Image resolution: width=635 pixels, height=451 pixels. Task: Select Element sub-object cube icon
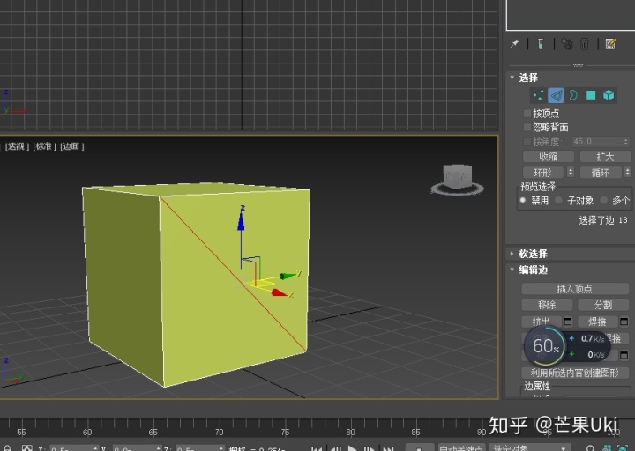(x=609, y=95)
